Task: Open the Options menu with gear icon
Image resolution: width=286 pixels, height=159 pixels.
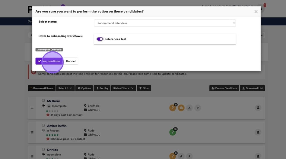Action: click(84, 88)
